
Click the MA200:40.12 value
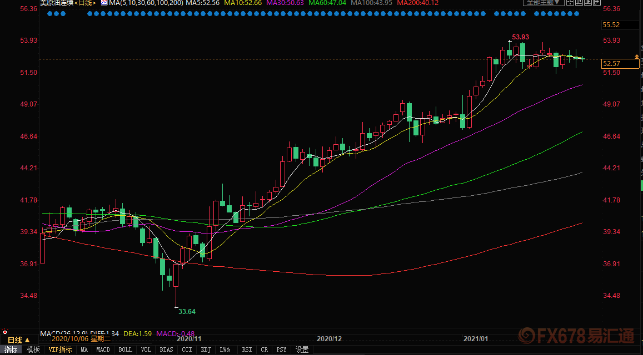click(418, 2)
